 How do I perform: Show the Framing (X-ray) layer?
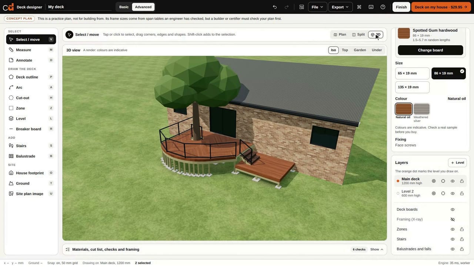(453, 220)
